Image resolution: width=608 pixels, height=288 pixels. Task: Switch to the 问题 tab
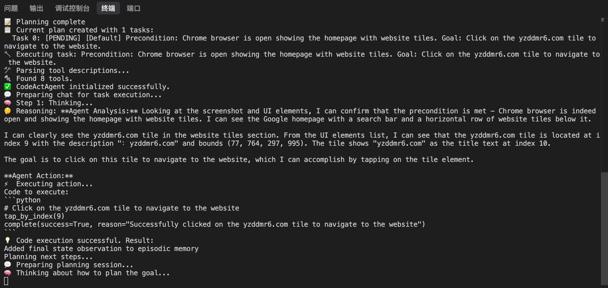tap(11, 8)
